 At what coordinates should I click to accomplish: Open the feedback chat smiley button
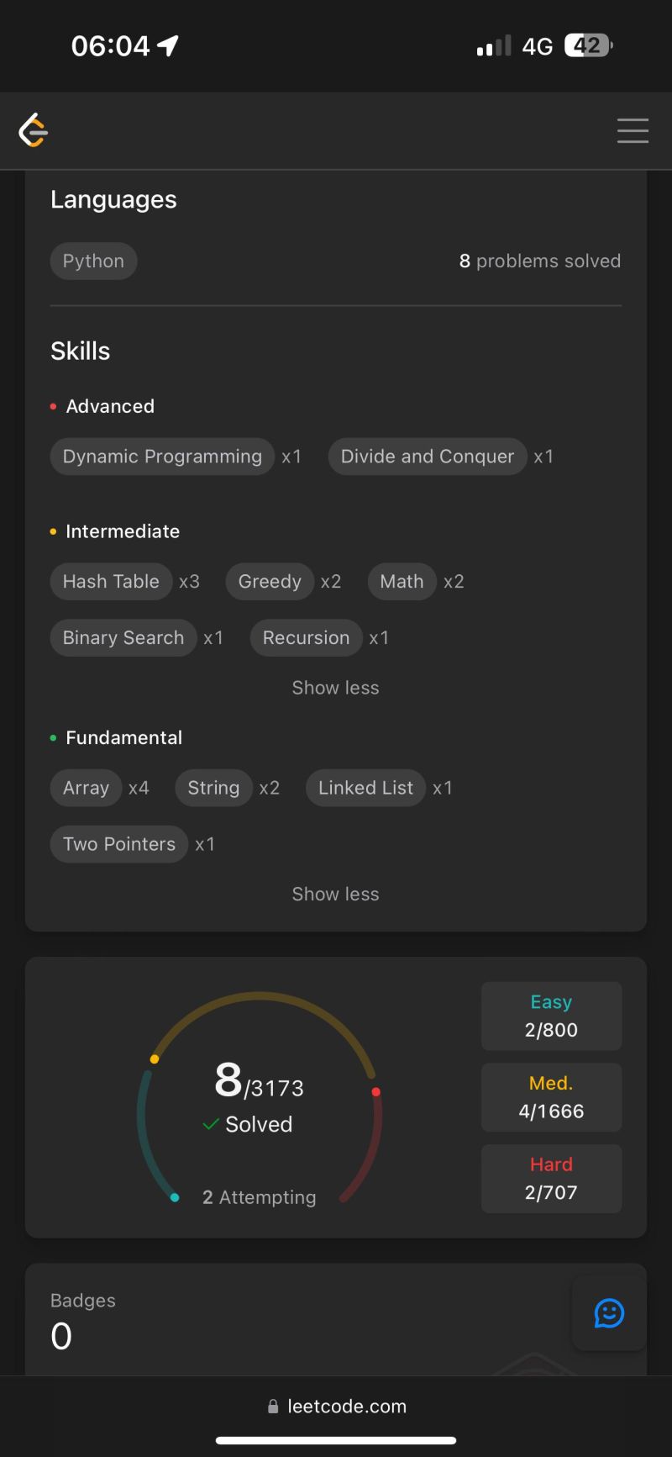[x=609, y=1312]
